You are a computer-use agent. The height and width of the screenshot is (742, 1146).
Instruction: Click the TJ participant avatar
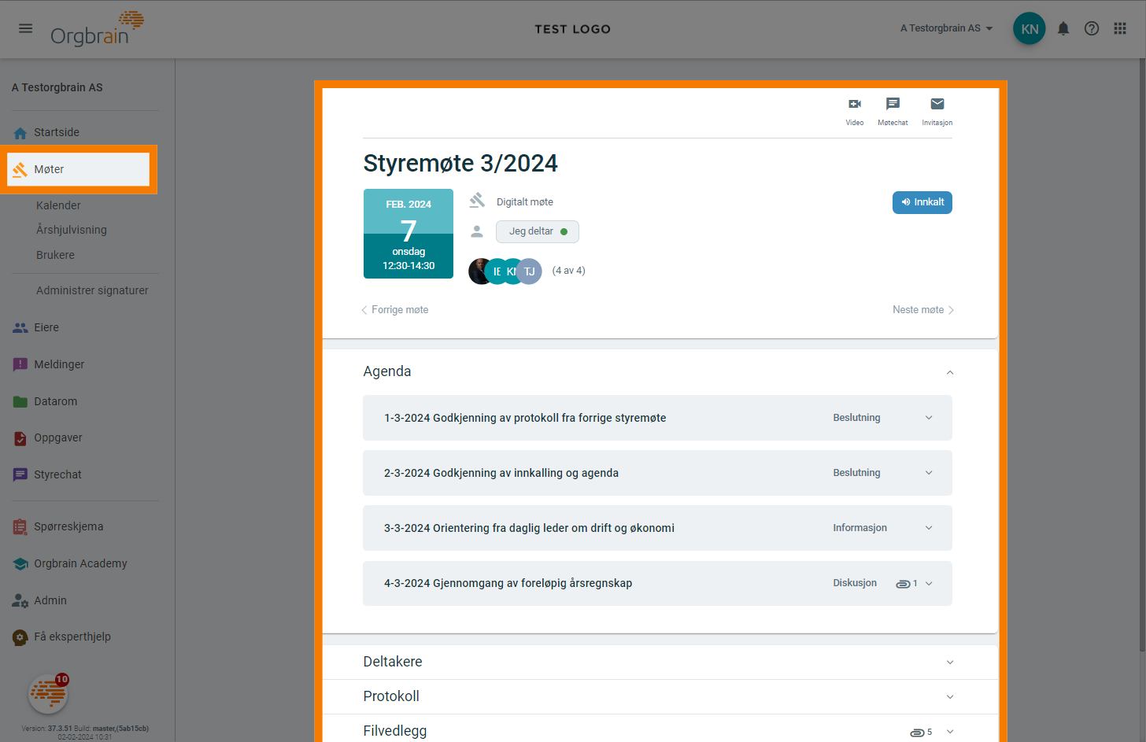530,271
